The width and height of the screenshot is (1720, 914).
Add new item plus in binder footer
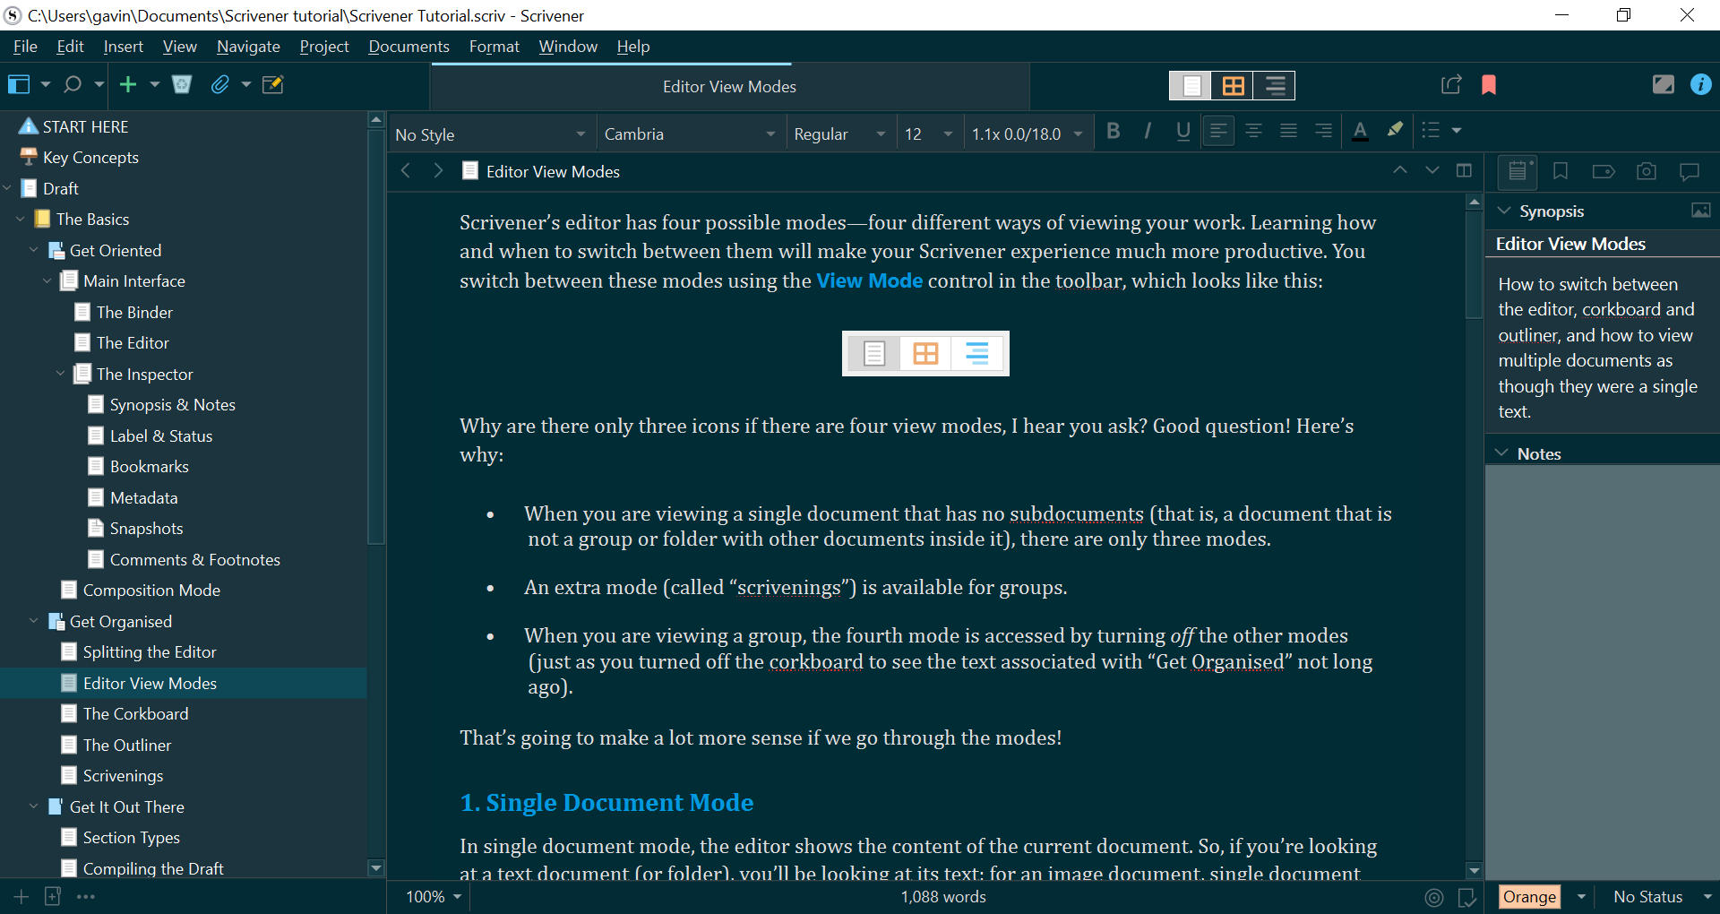tap(21, 896)
